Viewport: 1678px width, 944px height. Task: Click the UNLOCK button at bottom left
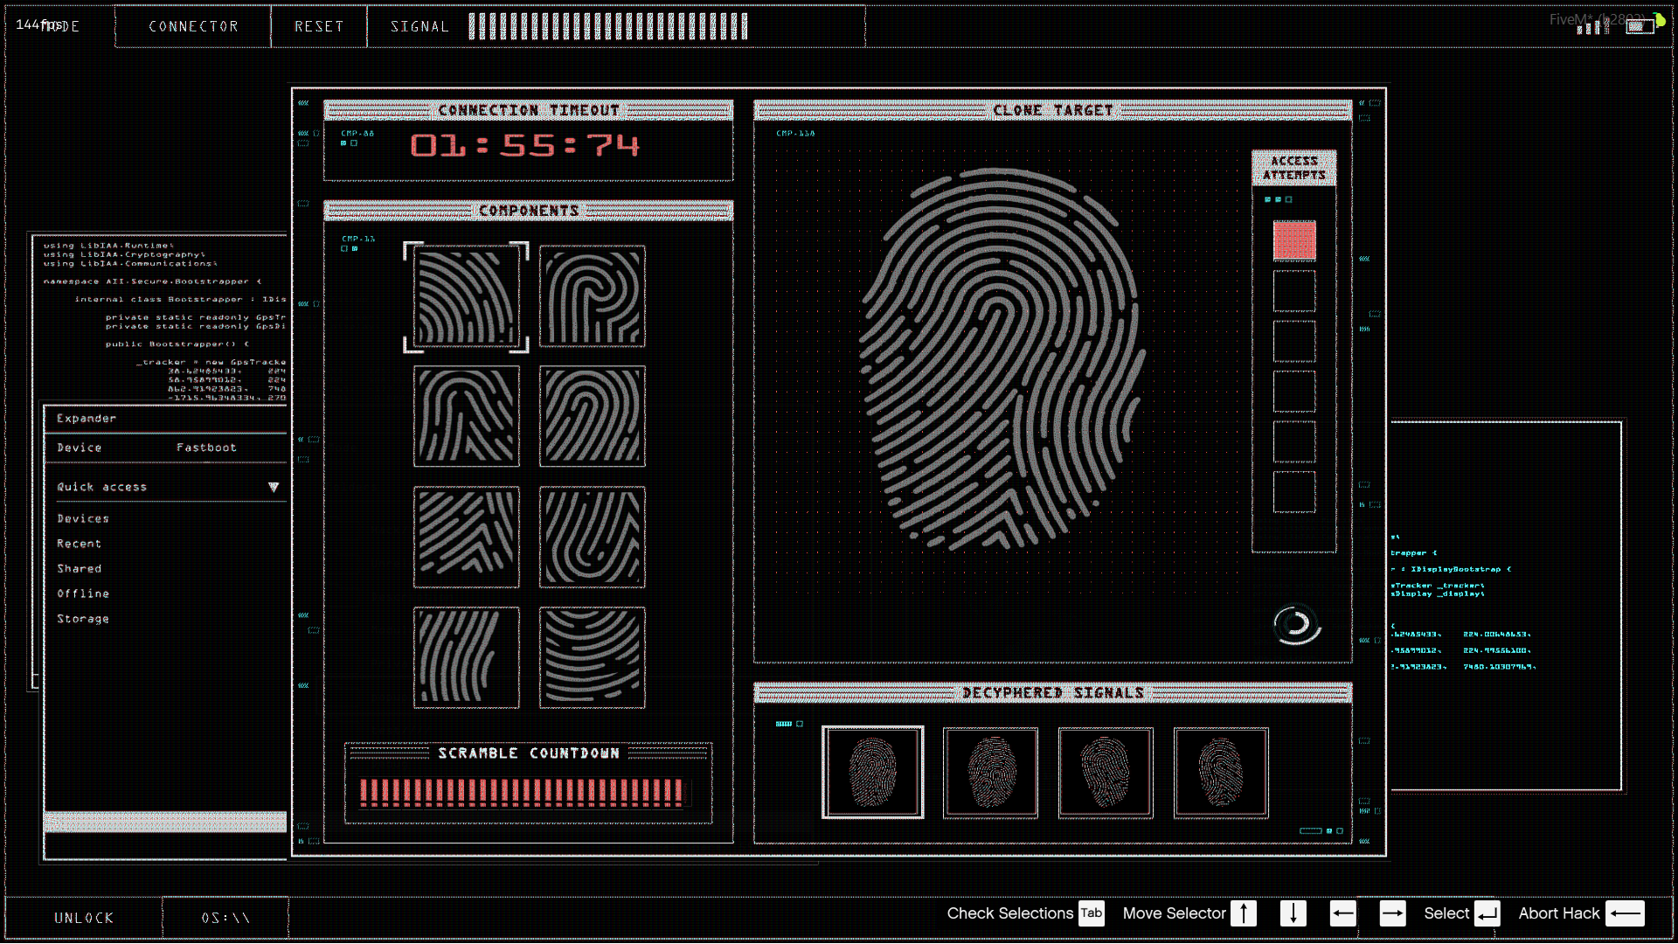(x=84, y=918)
